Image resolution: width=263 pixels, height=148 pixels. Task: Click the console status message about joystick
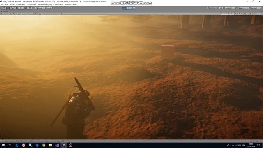click(x=34, y=141)
